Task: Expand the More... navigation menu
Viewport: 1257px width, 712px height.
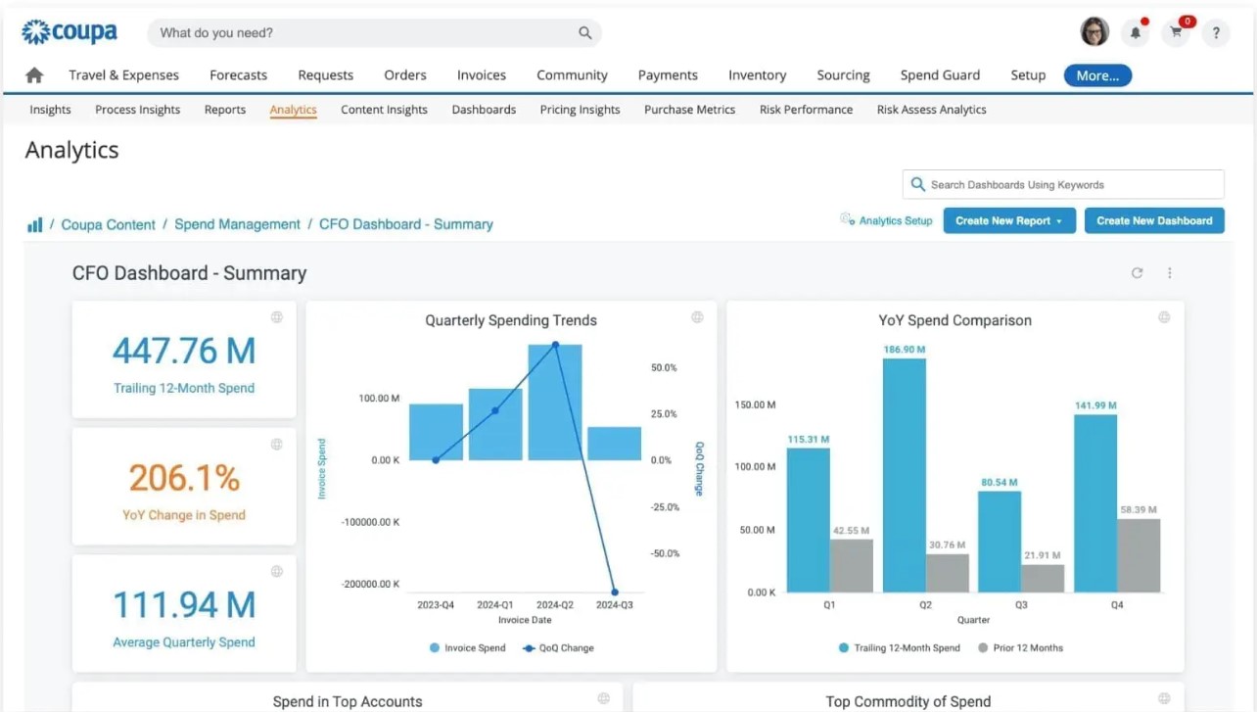Action: click(1096, 74)
